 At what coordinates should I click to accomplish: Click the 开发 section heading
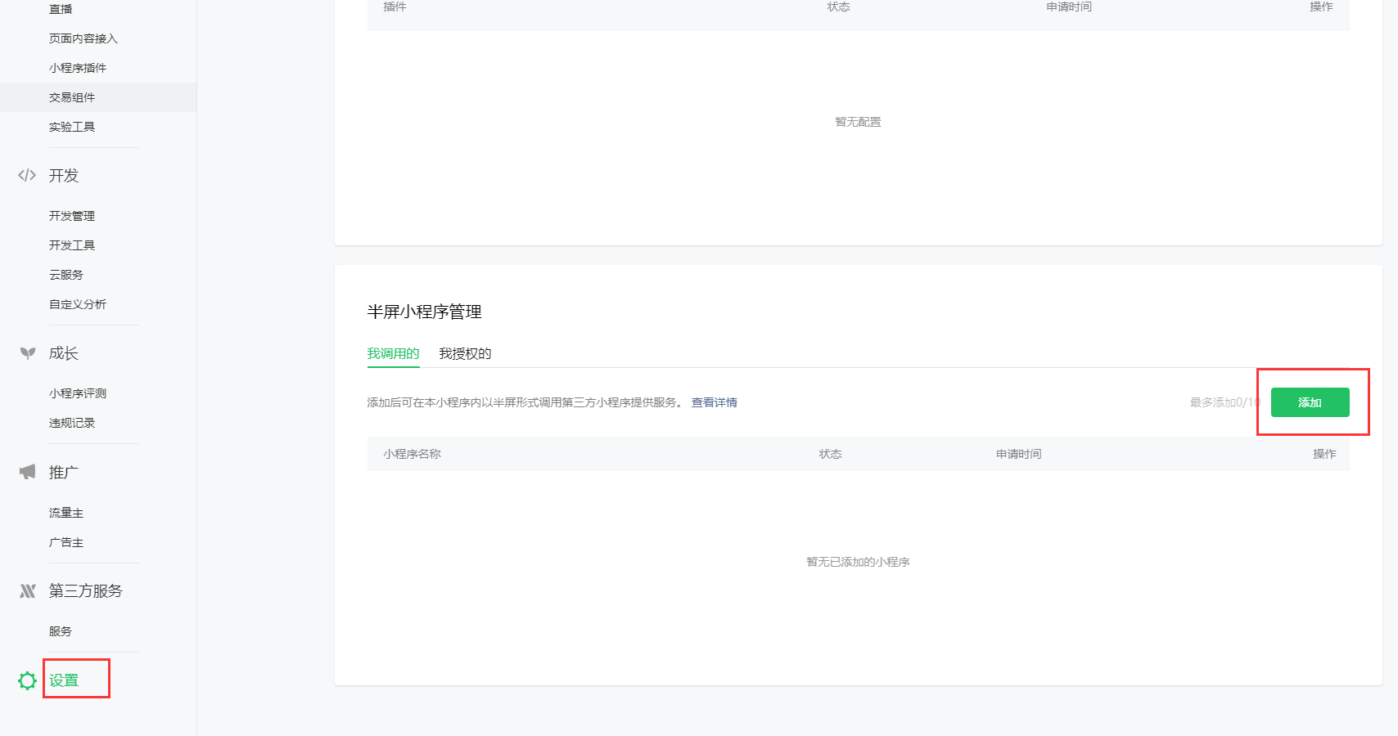pos(64,176)
